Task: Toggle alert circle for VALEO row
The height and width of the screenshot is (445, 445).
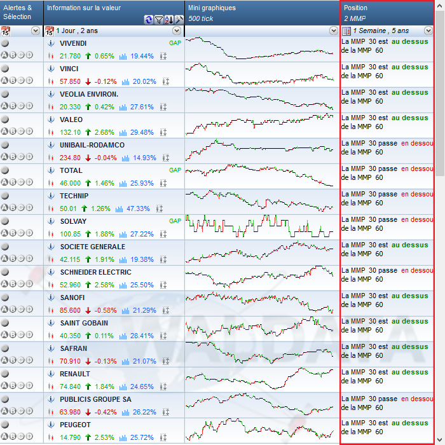Action: pos(5,120)
